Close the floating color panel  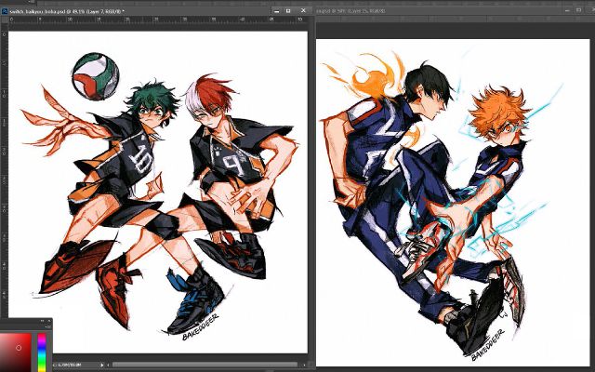coord(48,321)
